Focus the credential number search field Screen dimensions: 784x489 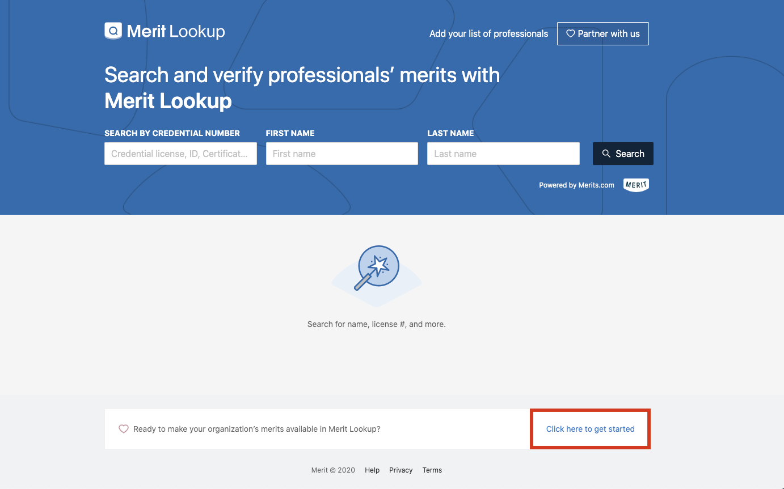click(180, 154)
